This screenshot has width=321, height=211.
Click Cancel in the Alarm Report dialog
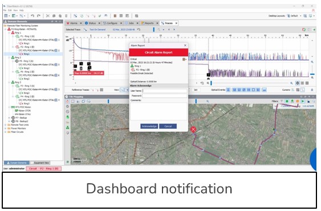[168, 127]
